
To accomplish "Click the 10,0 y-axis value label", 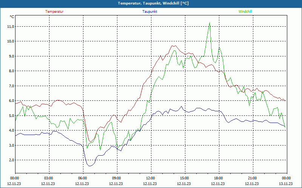I will pyautogui.click(x=10, y=41).
